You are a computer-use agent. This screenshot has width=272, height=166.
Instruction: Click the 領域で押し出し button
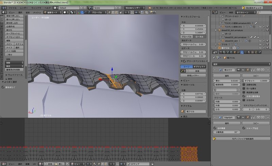pos(15,16)
